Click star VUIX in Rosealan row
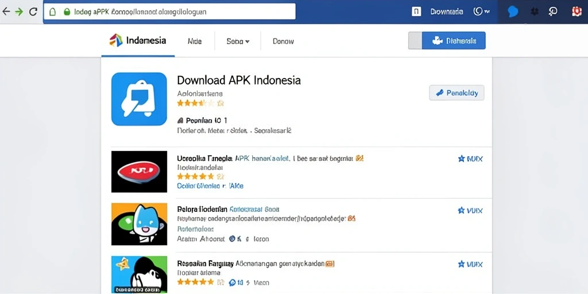 pos(470,264)
